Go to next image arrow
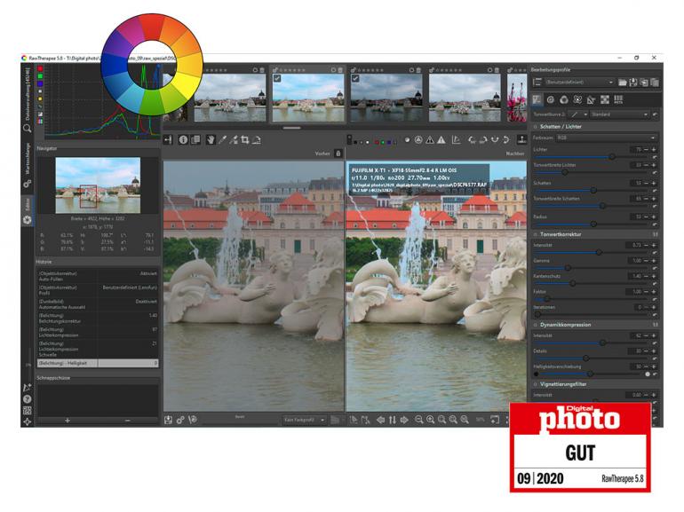Image resolution: width=684 pixels, height=512 pixels. click(x=404, y=420)
